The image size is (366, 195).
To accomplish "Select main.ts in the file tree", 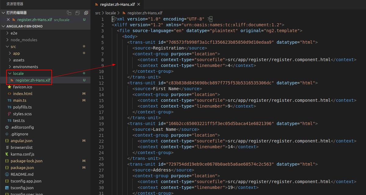I will (x=20, y=100).
